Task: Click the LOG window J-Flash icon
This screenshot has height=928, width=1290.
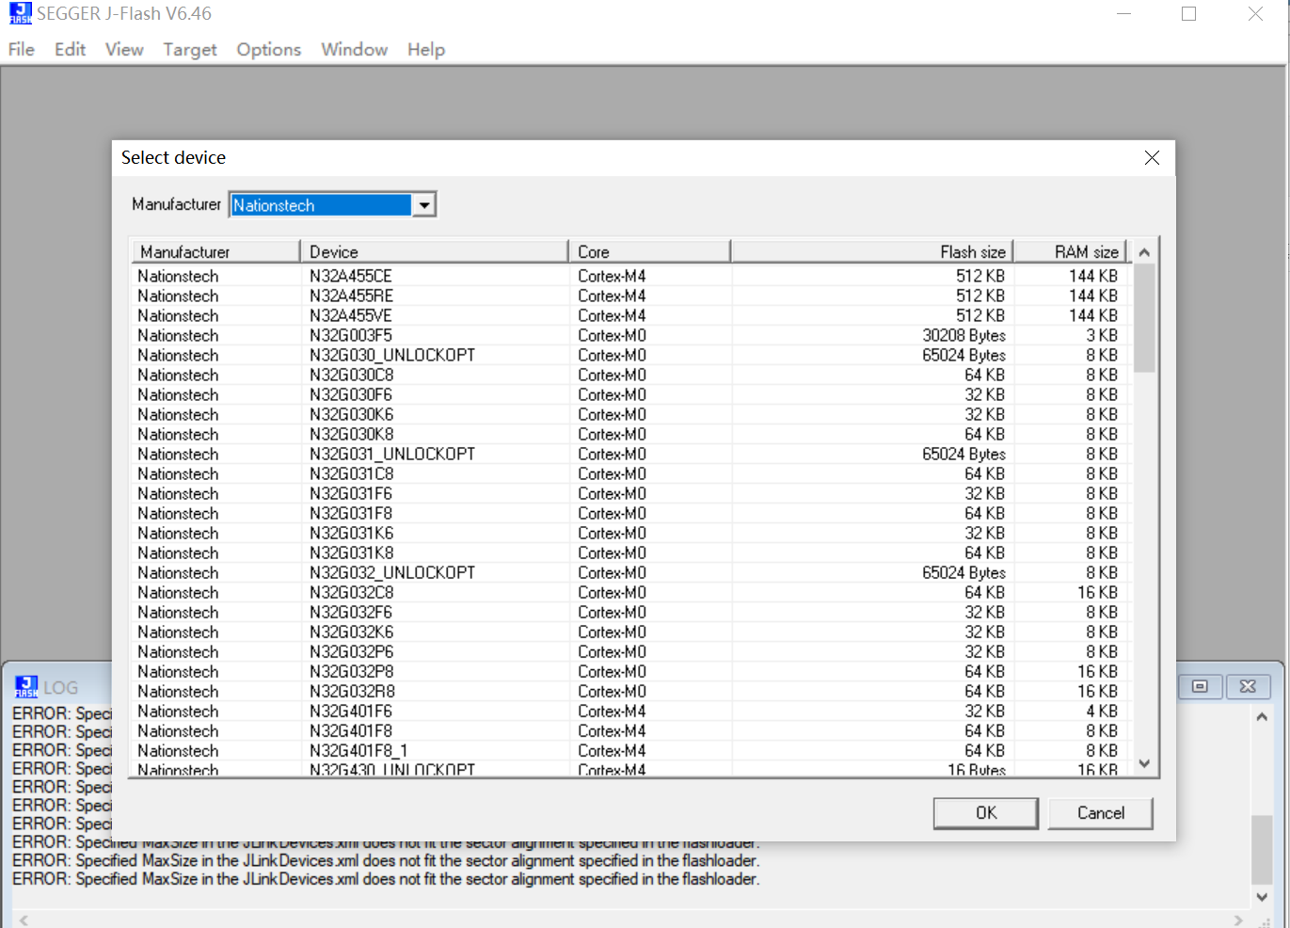Action: (25, 686)
